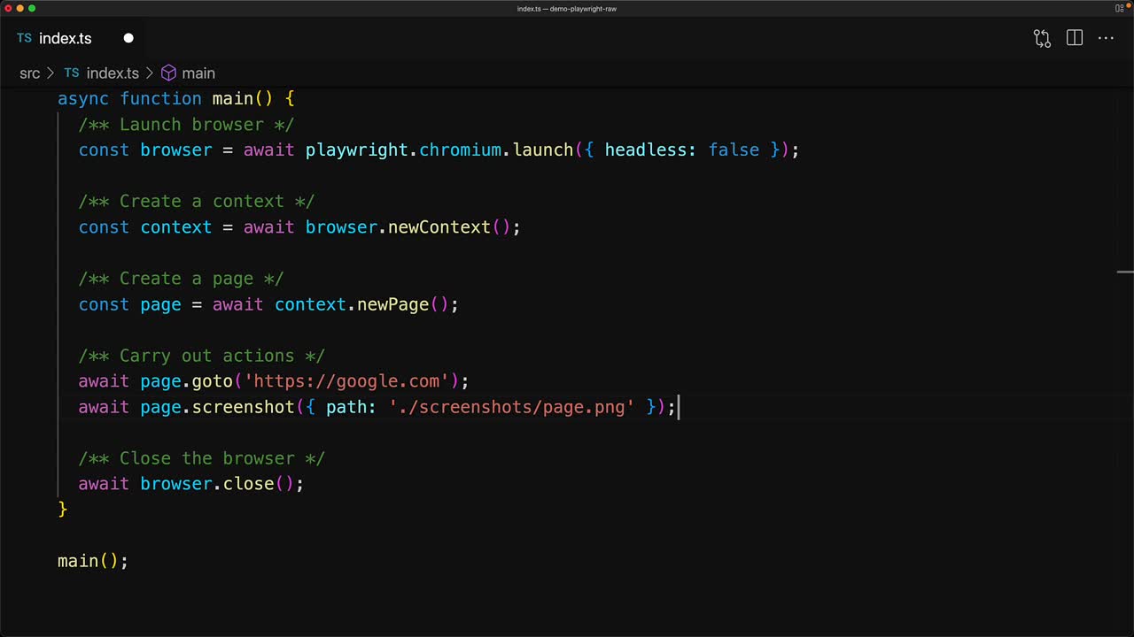1134x637 pixels.
Task: Select the index.ts editor tab
Action: (x=65, y=38)
